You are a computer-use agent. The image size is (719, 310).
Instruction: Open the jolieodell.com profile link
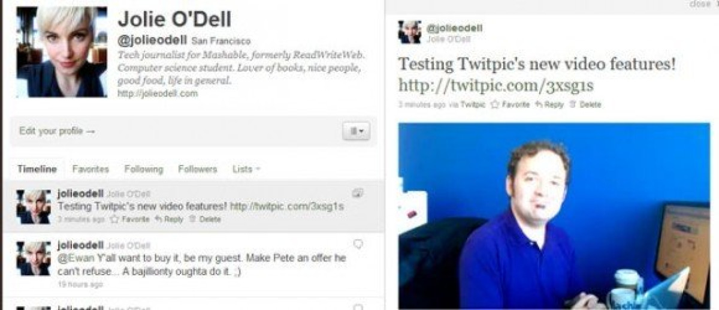[158, 94]
